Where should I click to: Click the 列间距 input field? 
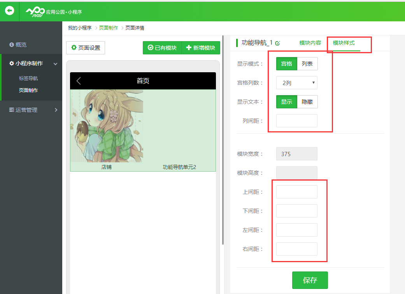[x=297, y=121]
